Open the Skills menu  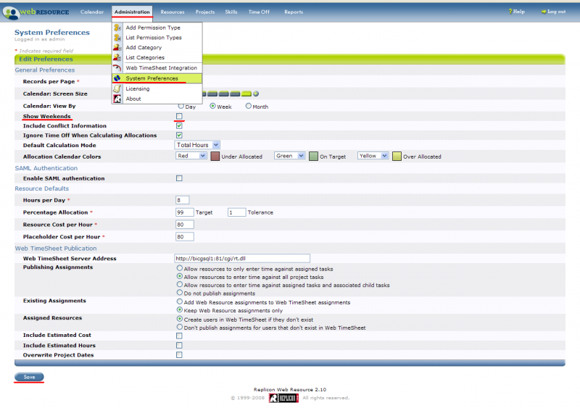(231, 12)
